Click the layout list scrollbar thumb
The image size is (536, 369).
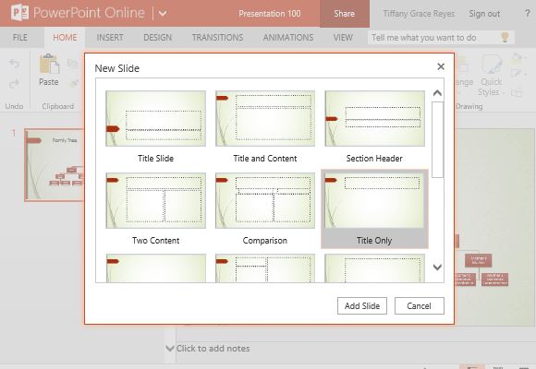tap(437, 139)
